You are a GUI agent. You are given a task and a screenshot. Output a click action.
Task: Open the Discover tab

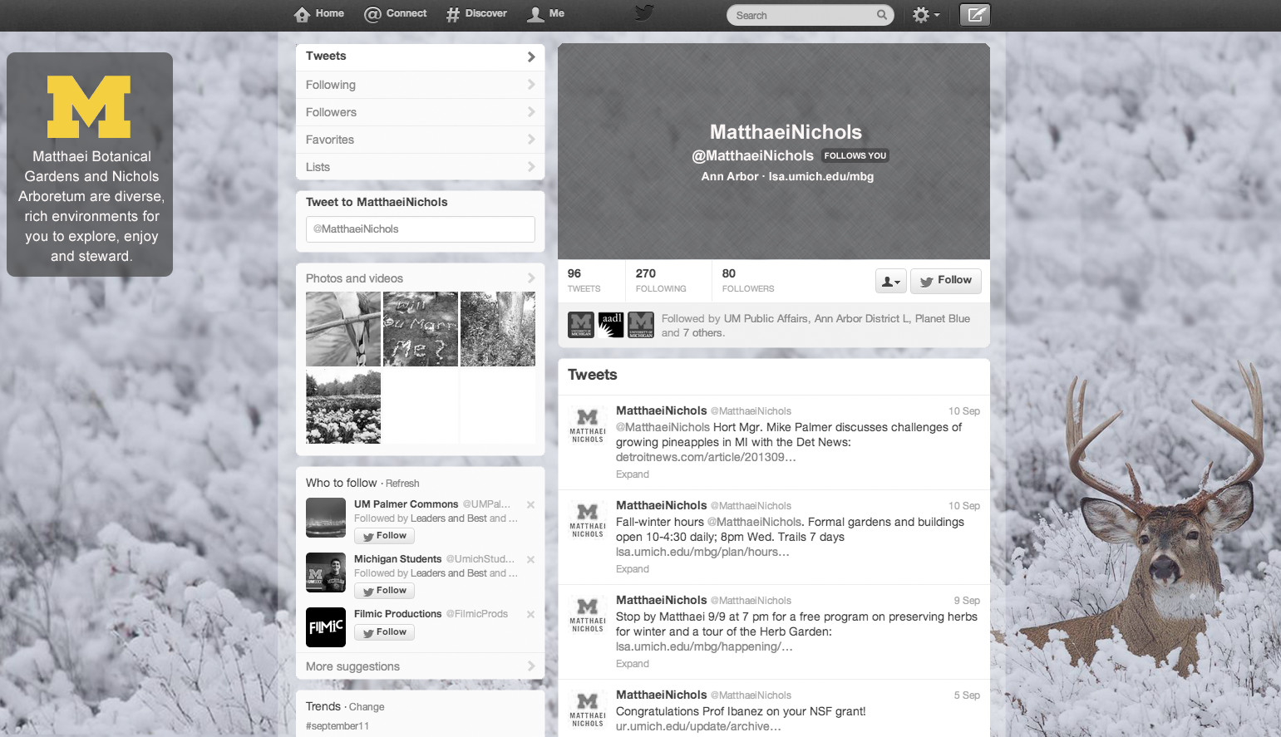tap(476, 14)
